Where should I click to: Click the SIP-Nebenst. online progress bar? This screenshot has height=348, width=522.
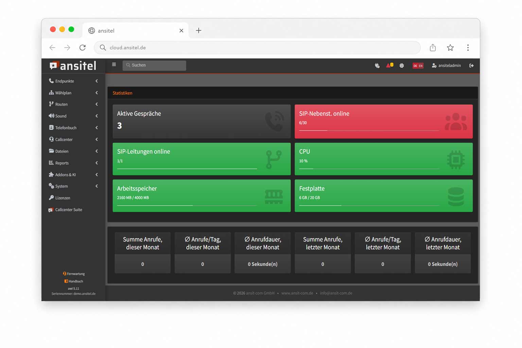pyautogui.click(x=369, y=130)
